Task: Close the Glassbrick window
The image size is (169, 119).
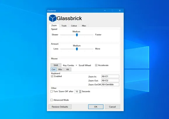Action: (x=120, y=11)
